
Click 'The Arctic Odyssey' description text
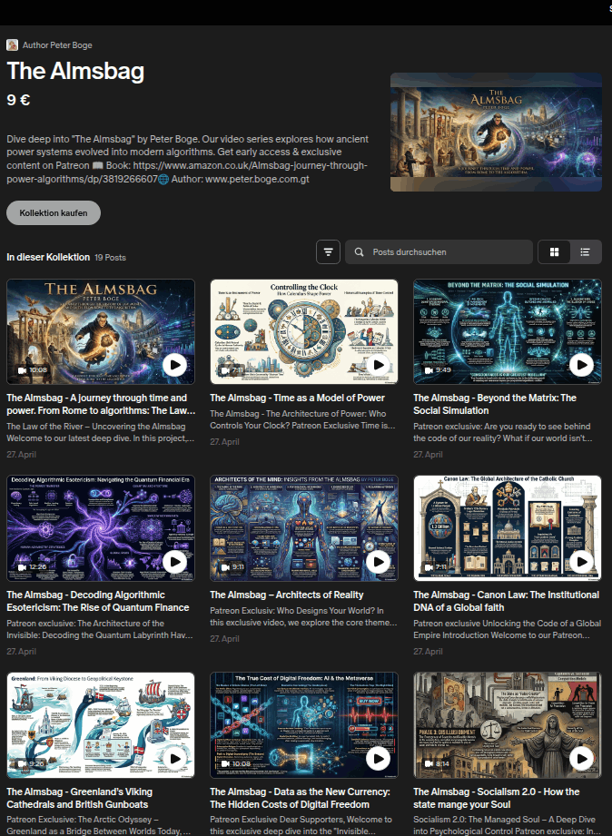coord(98,825)
